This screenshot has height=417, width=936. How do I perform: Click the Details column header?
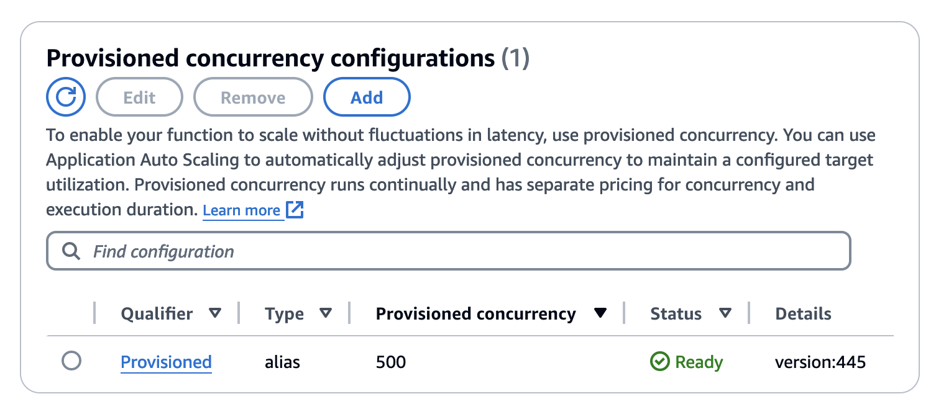(803, 314)
